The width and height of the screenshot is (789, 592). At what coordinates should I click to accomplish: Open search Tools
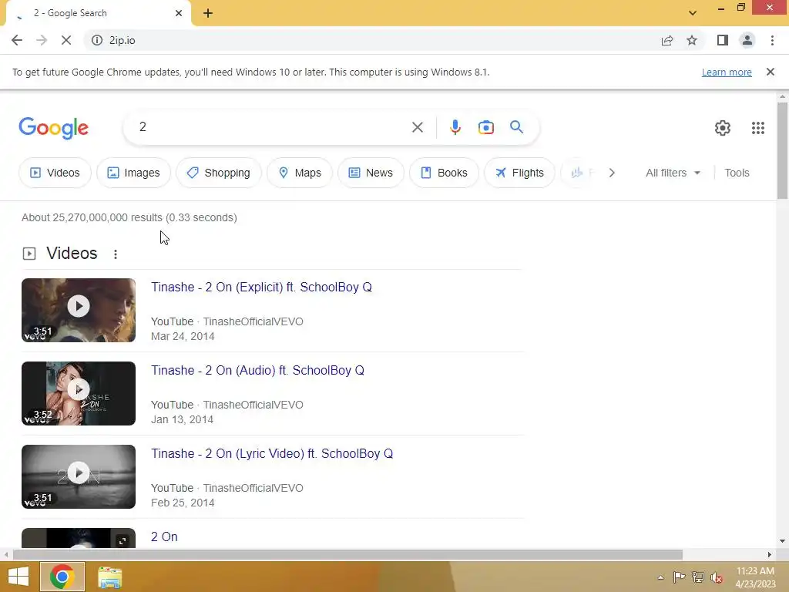click(737, 173)
